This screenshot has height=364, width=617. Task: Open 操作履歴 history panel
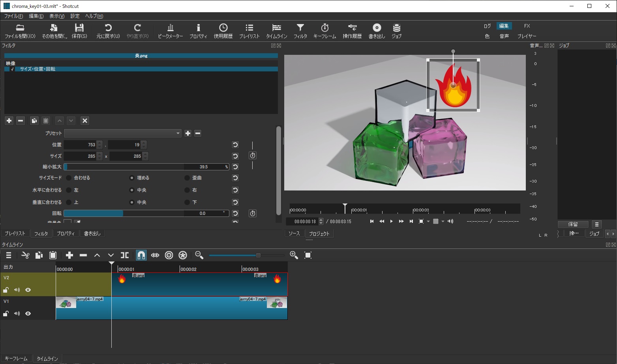coord(352,31)
